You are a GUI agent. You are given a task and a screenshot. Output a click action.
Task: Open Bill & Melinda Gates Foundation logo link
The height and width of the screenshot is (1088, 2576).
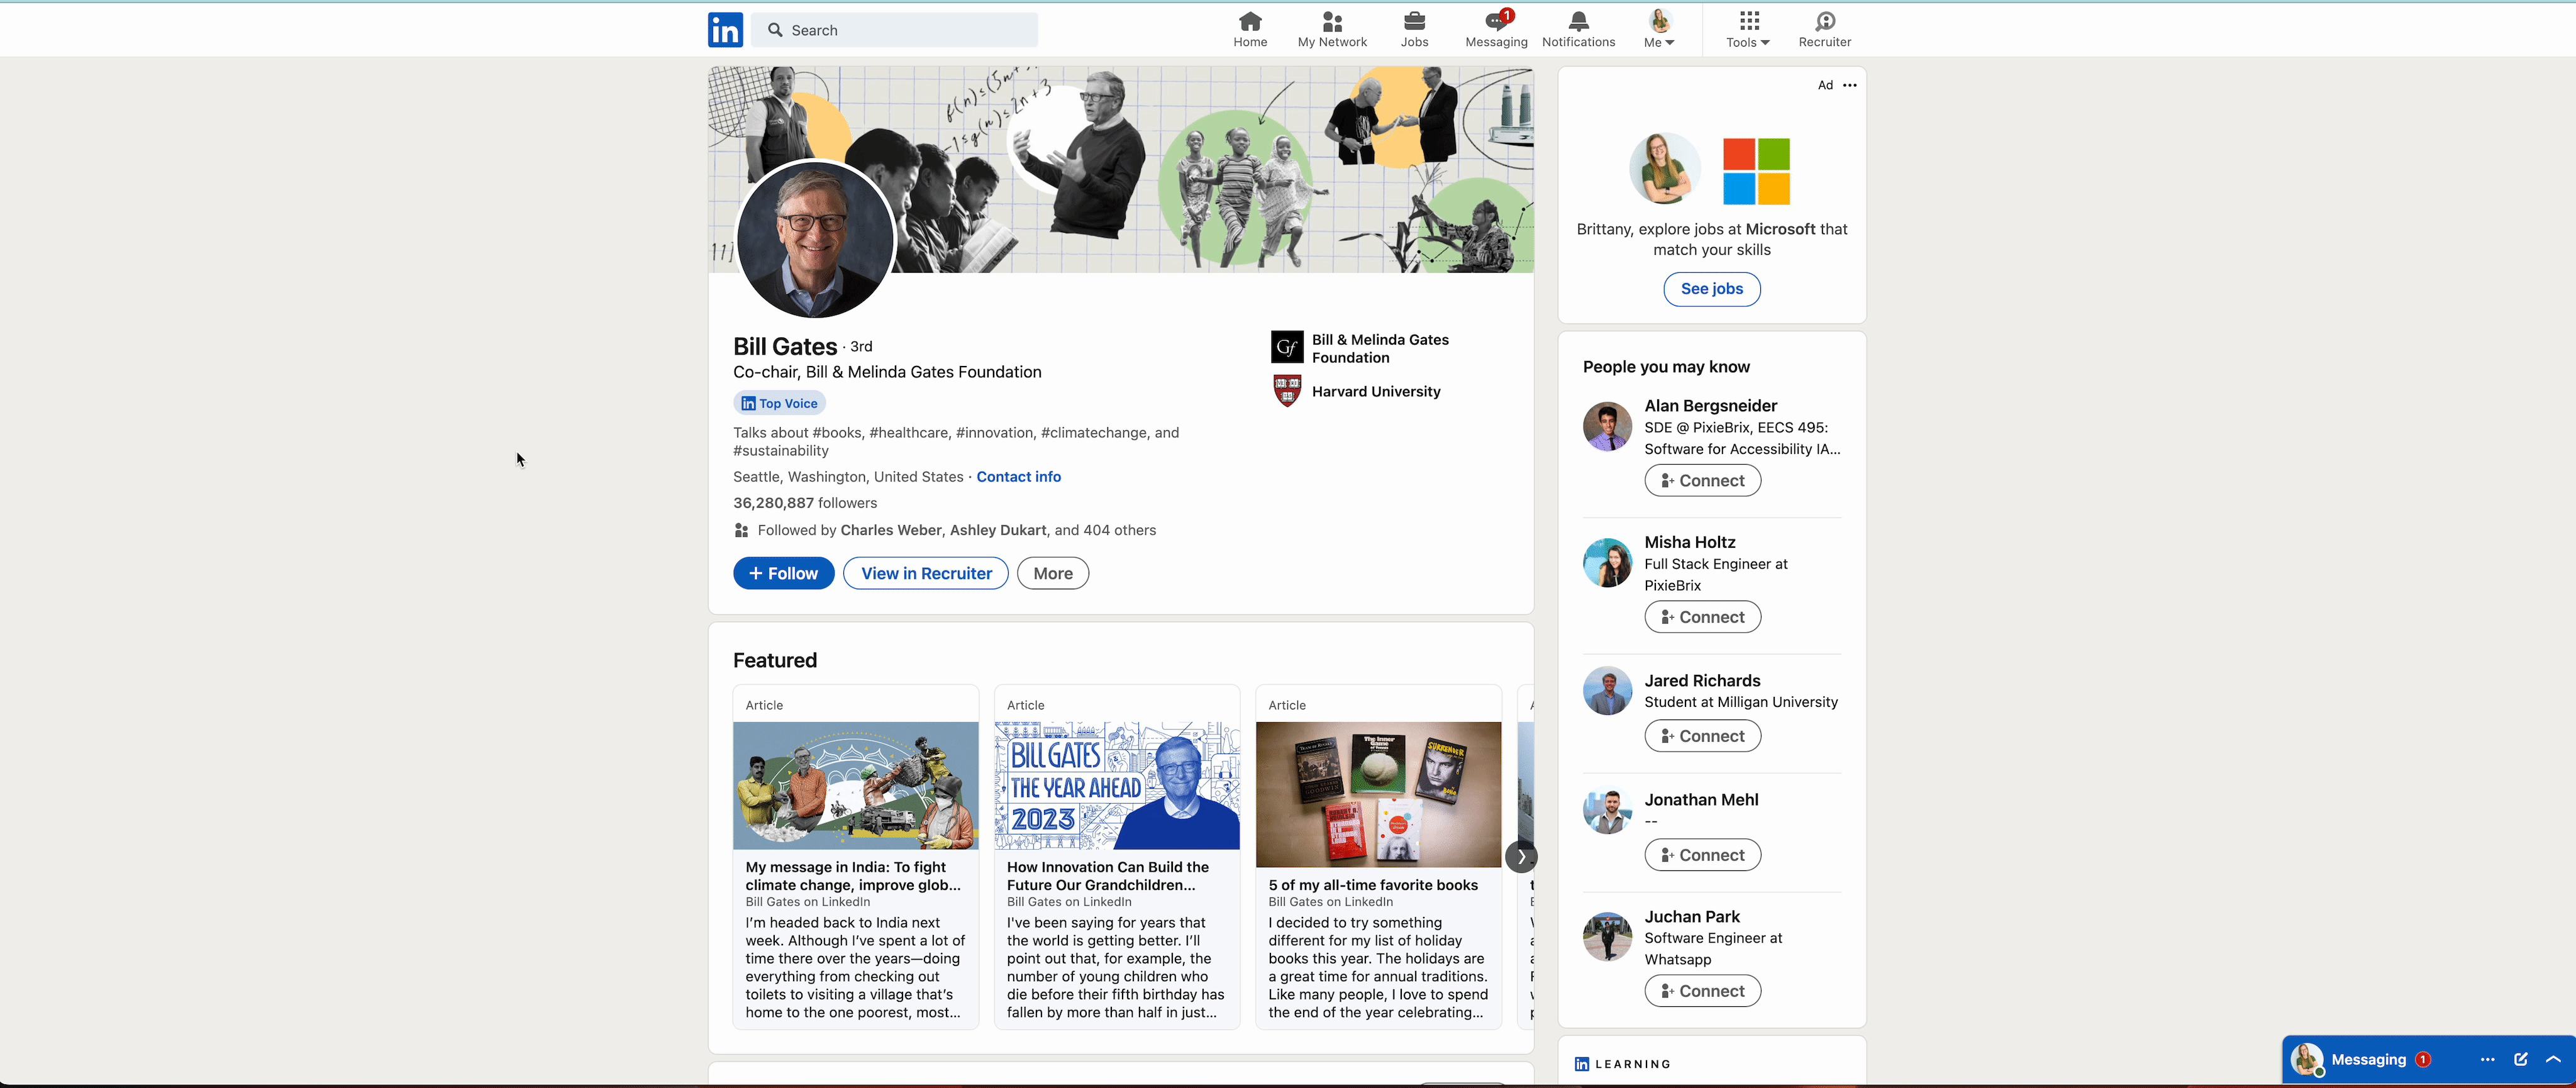[1286, 347]
